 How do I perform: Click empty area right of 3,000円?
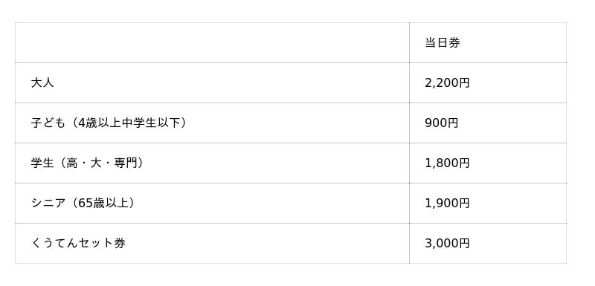[x=518, y=243]
